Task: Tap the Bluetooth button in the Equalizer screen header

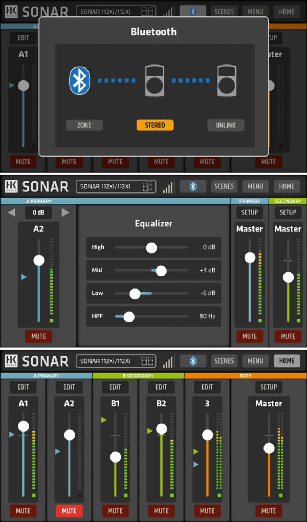Action: click(193, 186)
